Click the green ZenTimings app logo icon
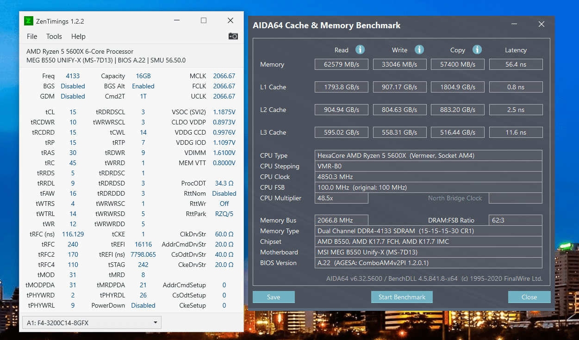Screen dimensions: 579x340 (x=29, y=21)
